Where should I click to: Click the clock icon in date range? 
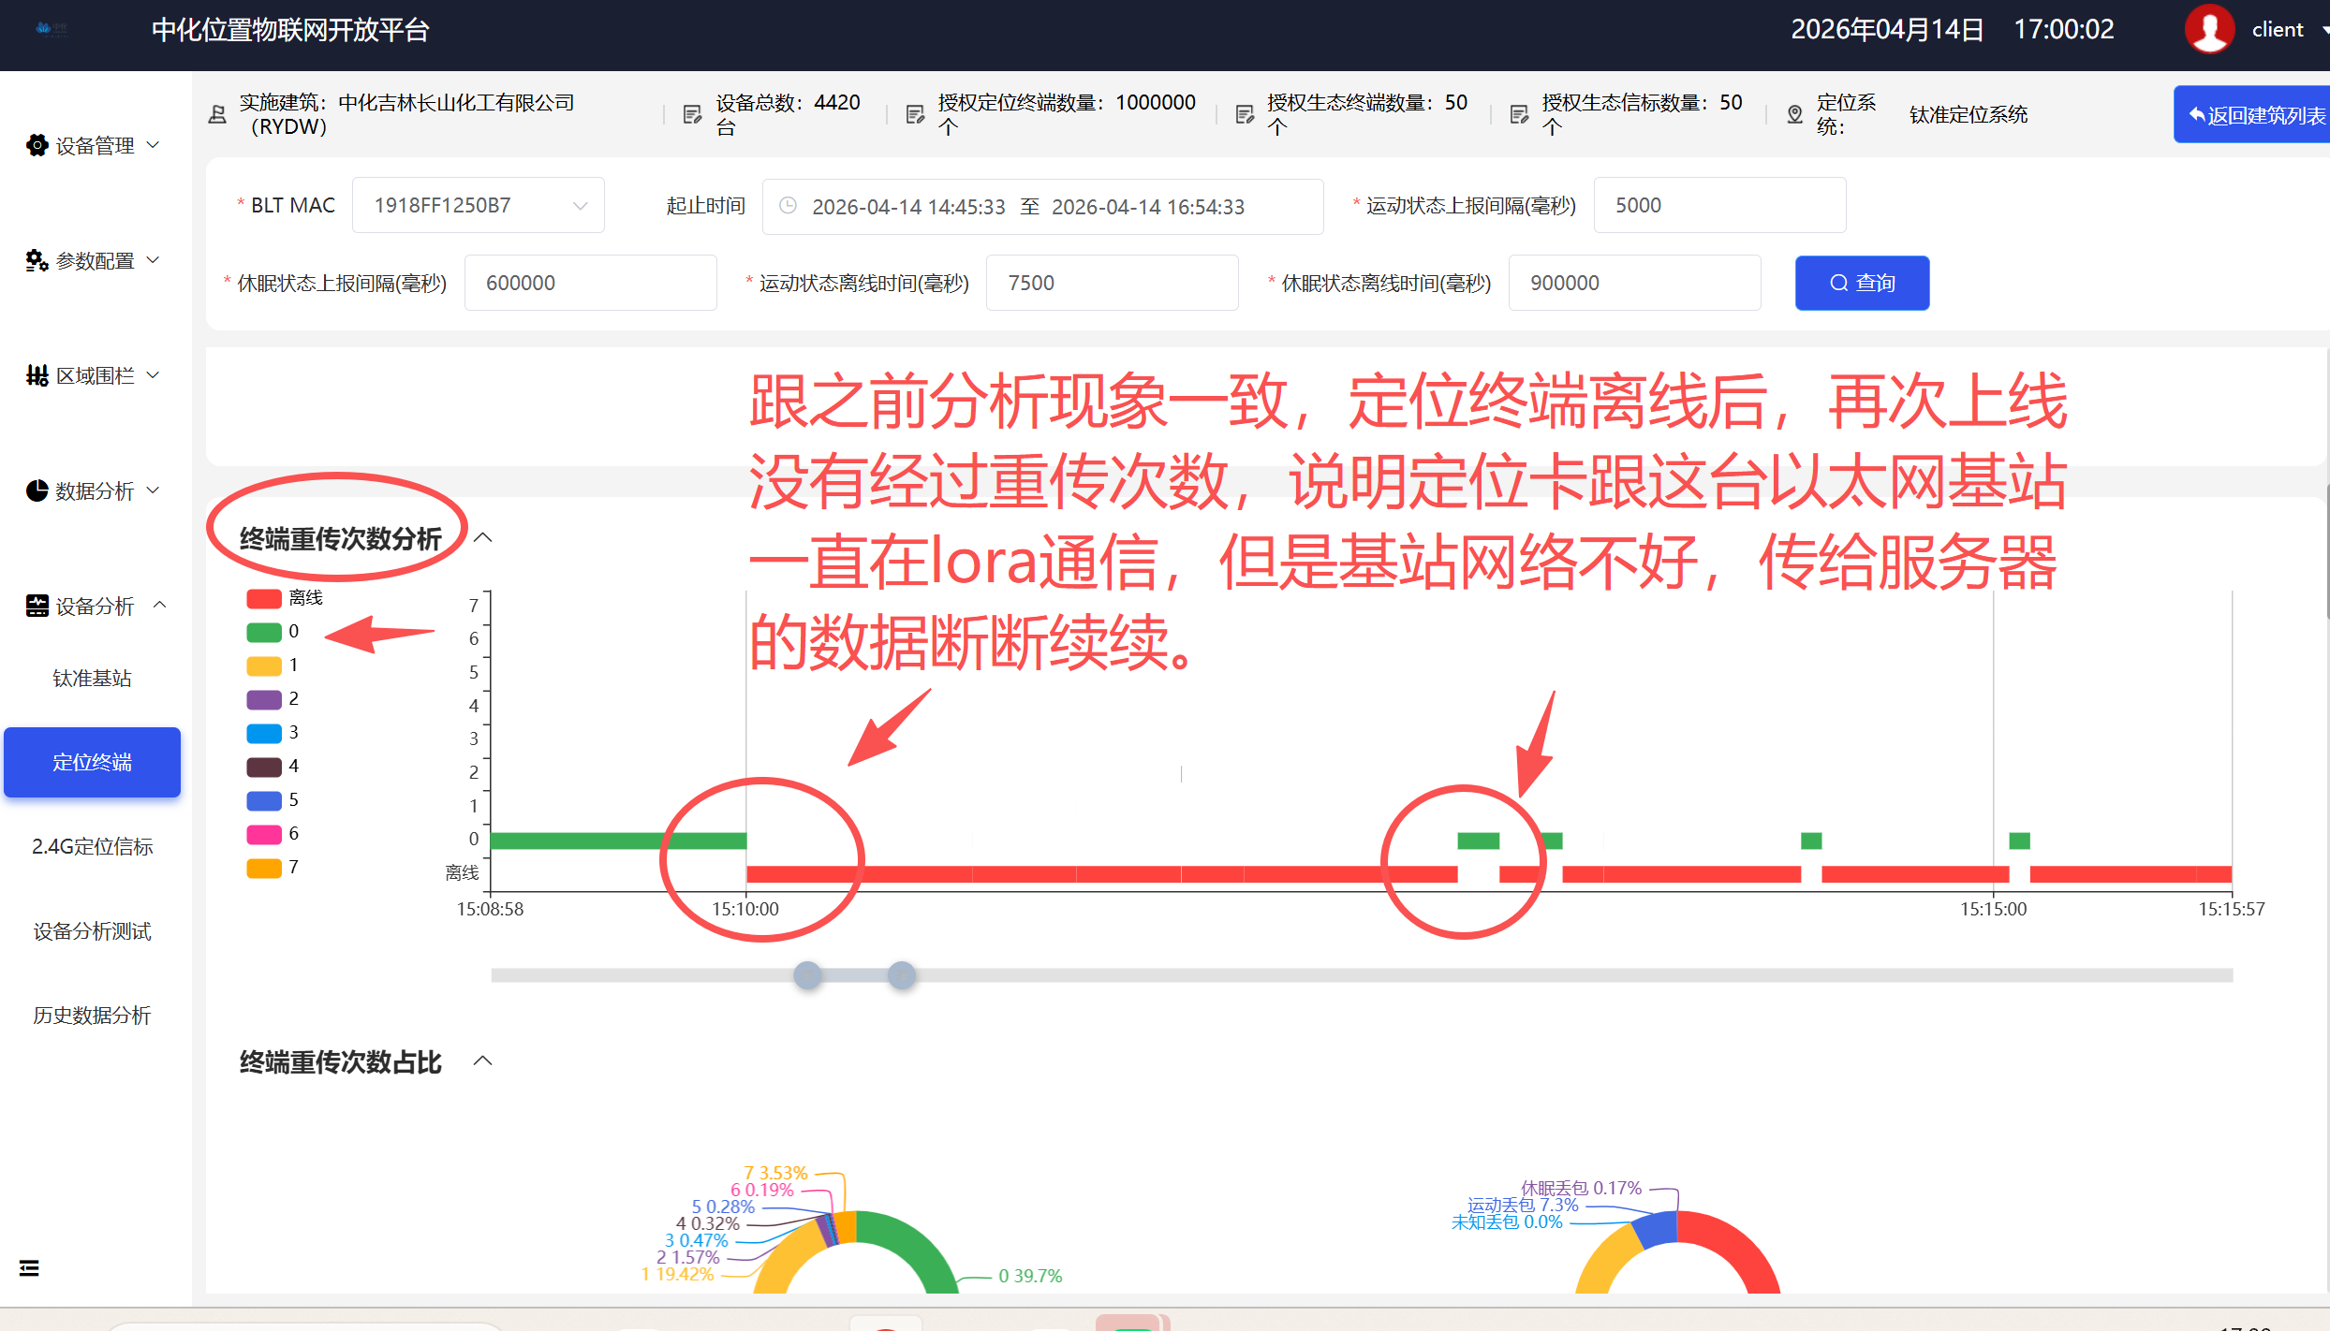point(789,205)
